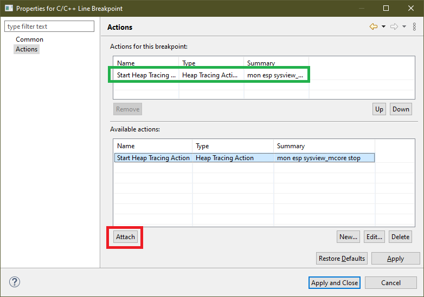Open the back history dropdown arrow
This screenshot has width=424, height=297.
[x=383, y=27]
